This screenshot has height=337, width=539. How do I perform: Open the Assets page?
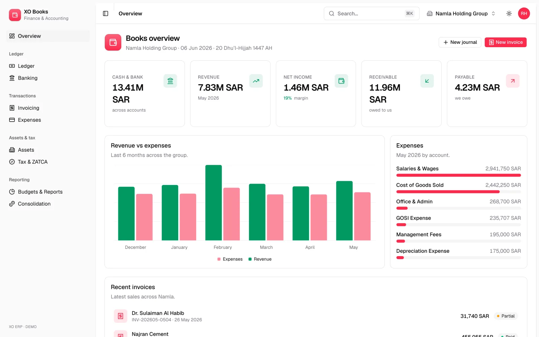[48, 150]
